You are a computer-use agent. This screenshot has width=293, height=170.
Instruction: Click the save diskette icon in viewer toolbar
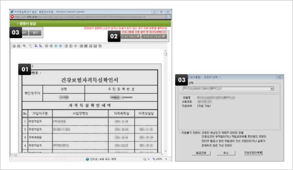click(x=14, y=46)
